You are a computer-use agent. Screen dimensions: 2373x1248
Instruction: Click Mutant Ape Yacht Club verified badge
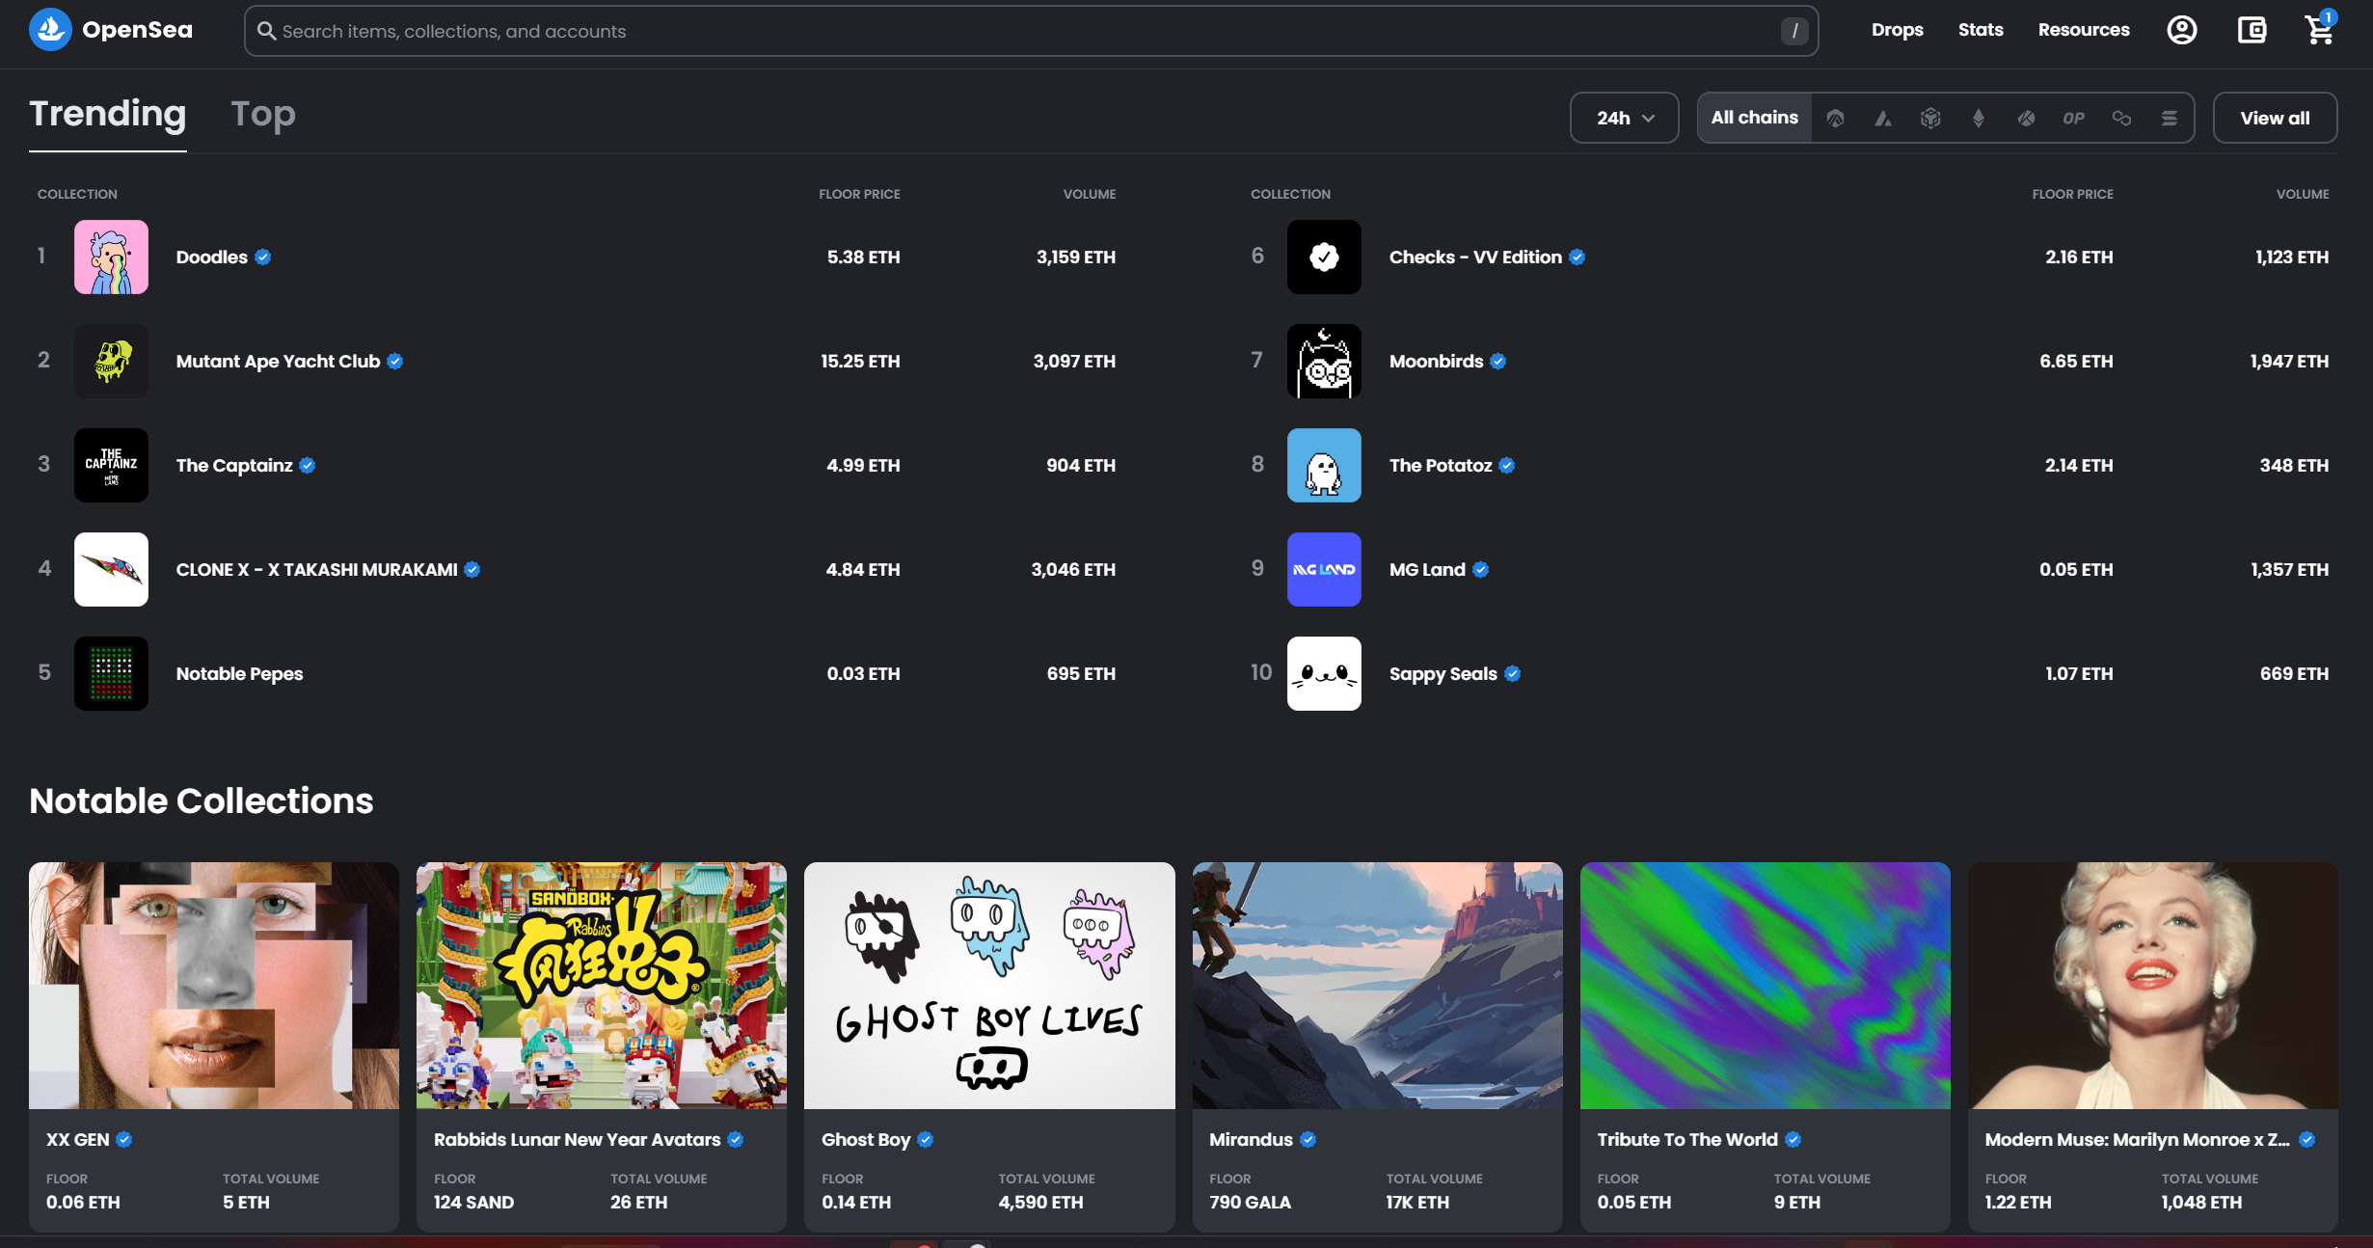[394, 362]
